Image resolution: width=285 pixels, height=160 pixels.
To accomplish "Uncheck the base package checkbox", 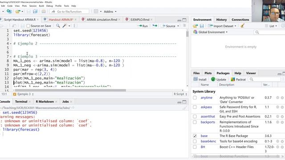I will 195,136.
